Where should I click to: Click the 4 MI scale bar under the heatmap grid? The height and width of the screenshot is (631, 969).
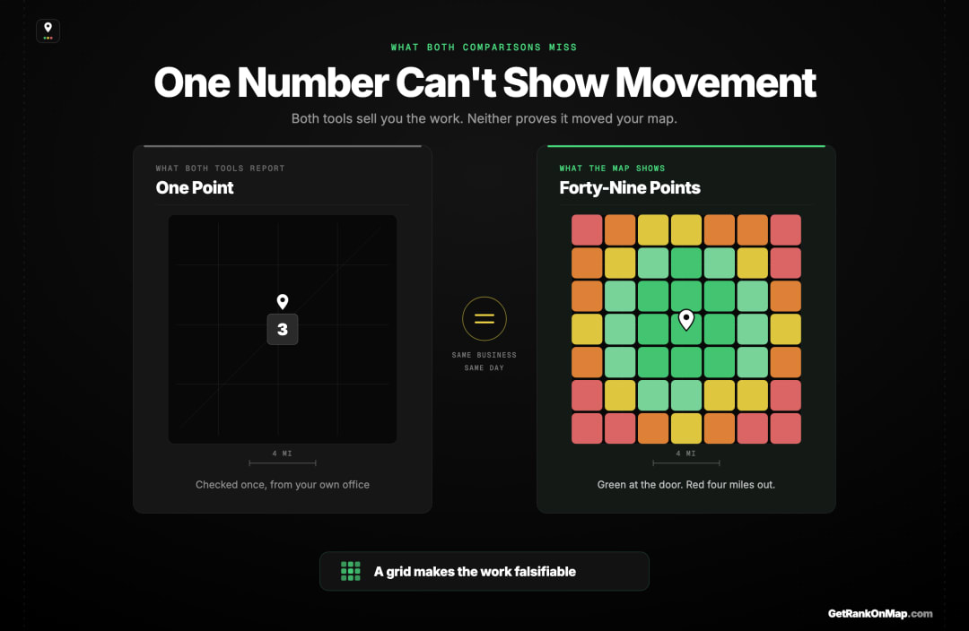(686, 462)
